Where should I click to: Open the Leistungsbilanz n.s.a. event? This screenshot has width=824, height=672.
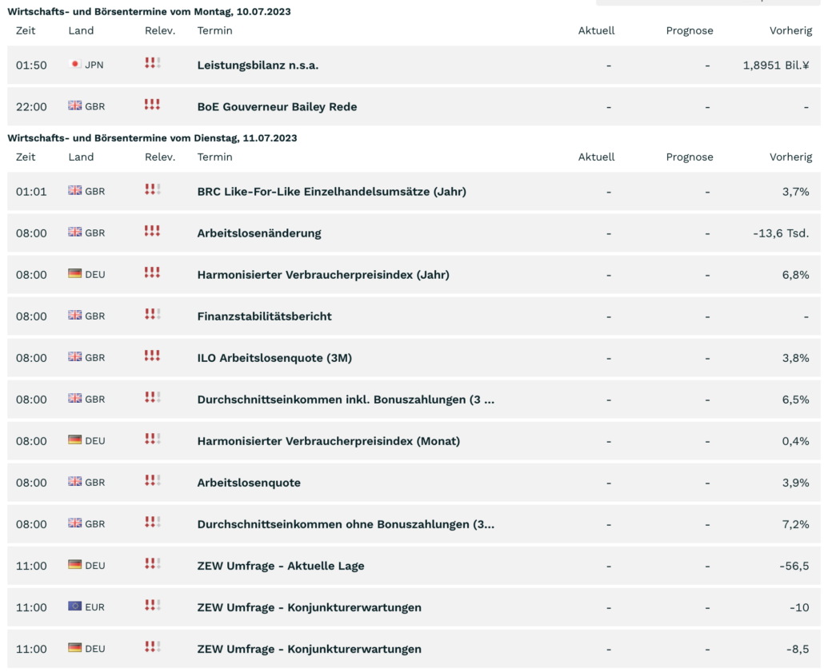point(258,65)
